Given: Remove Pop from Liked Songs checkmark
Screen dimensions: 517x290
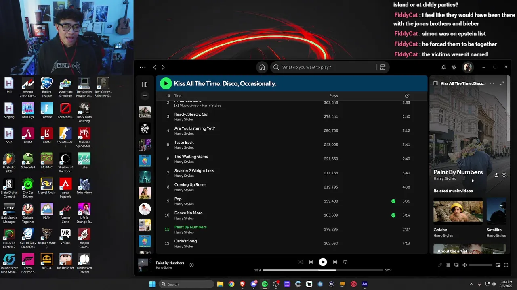Looking at the screenshot, I should coord(393,201).
